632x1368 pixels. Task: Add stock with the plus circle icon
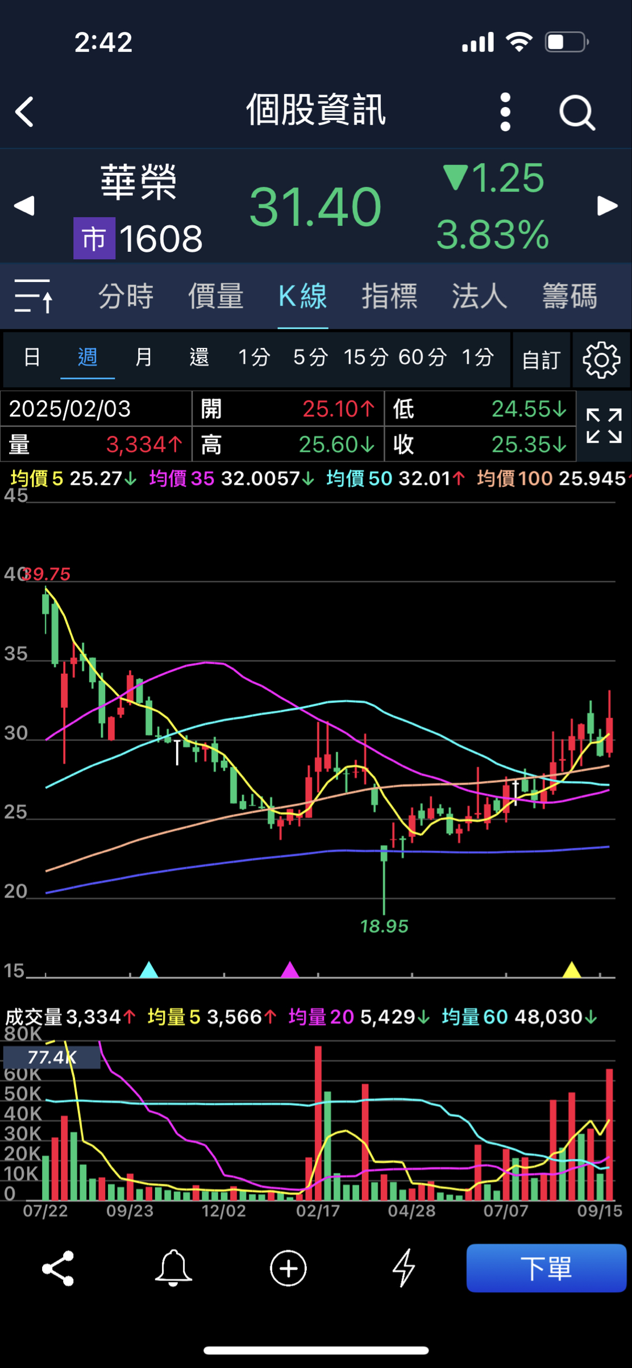288,1268
